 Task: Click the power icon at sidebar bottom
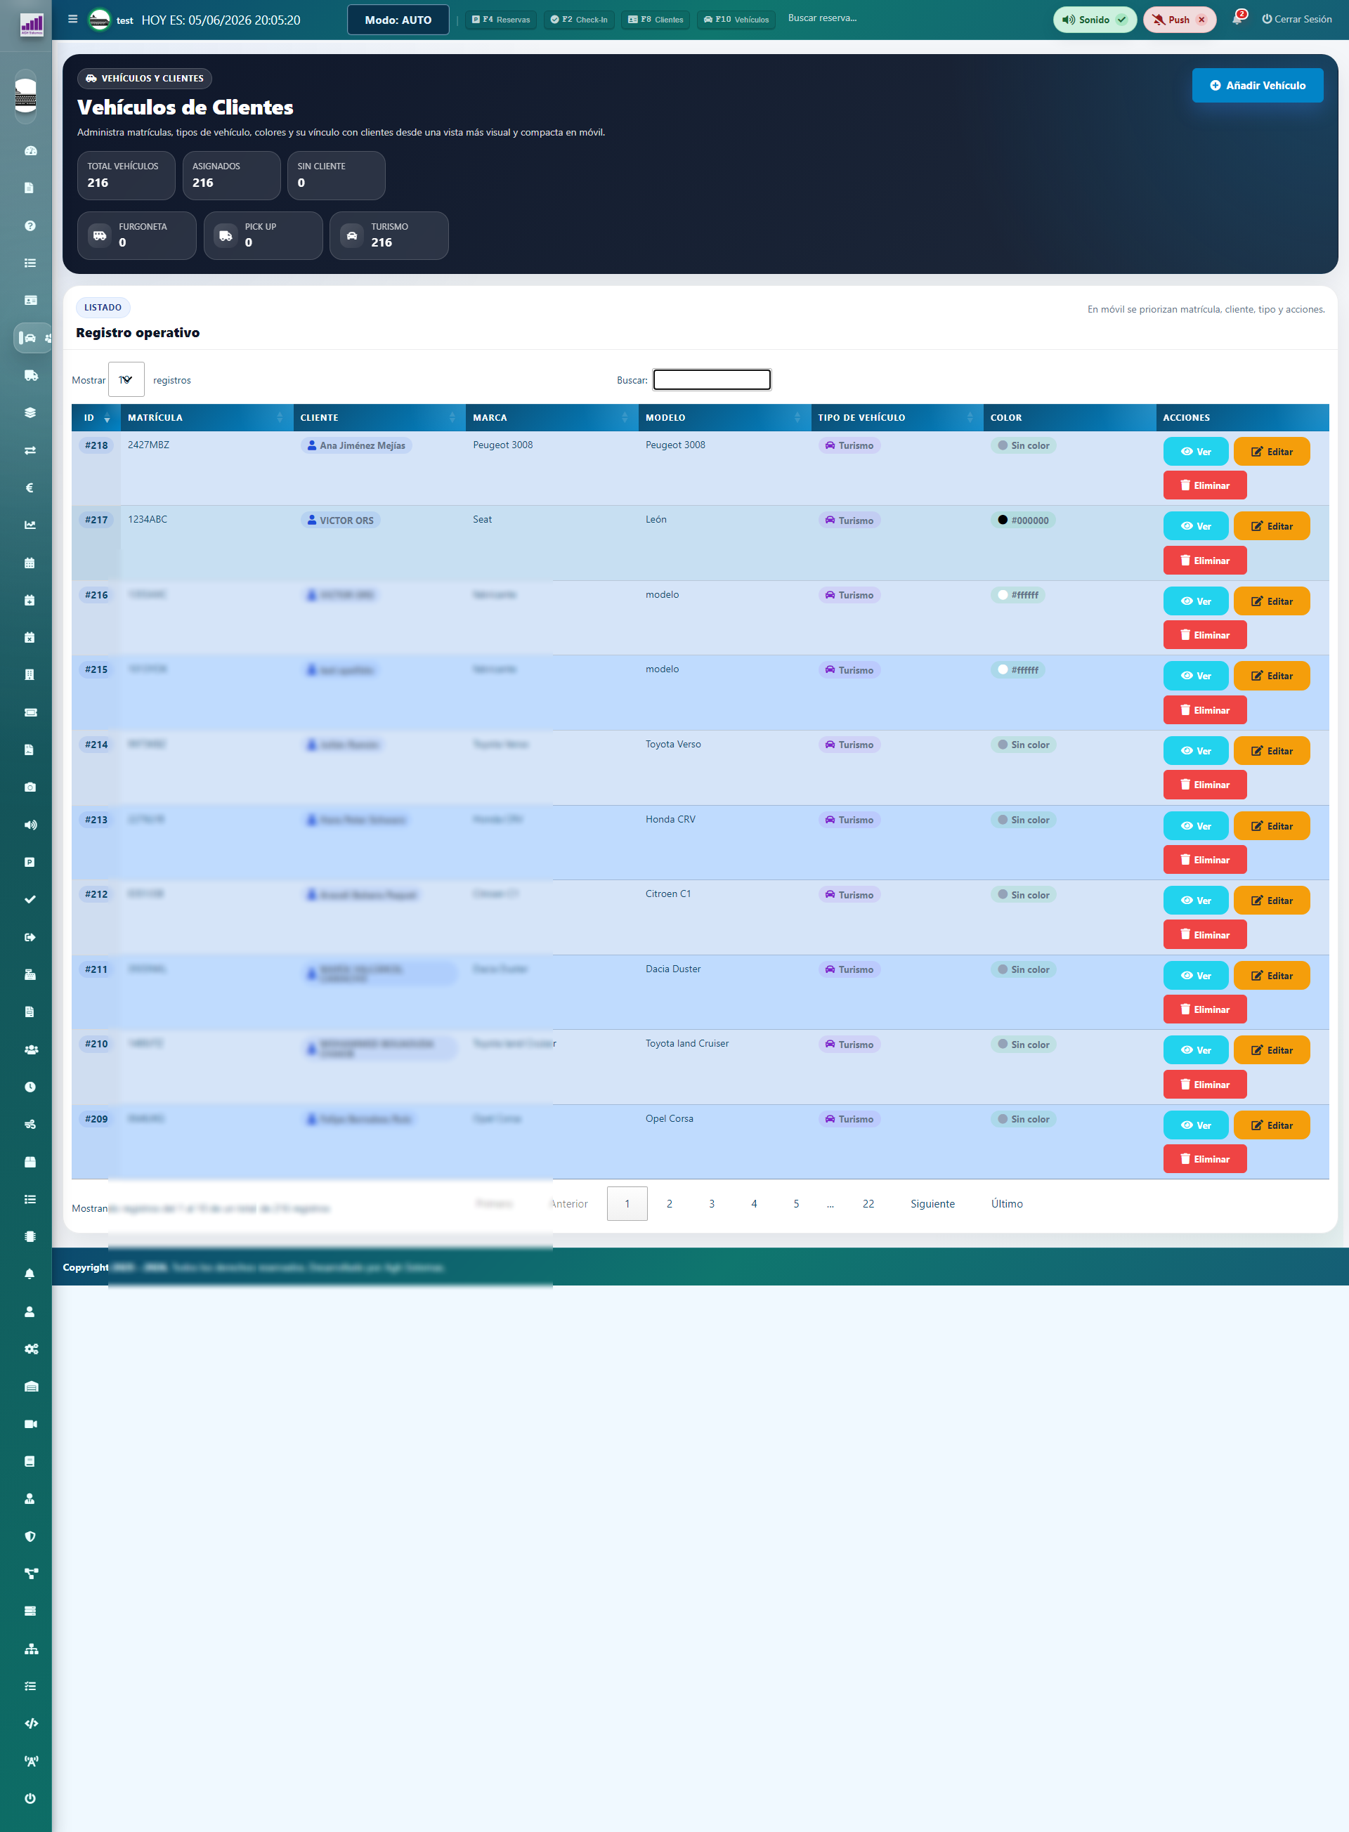tap(30, 1798)
